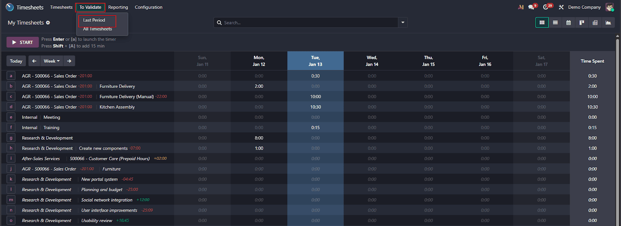The image size is (621, 226).
Task: Open the Week range dropdown
Action: [52, 61]
